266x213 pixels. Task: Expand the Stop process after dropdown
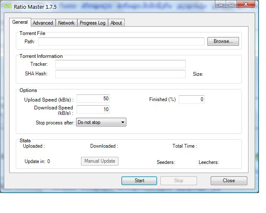tap(101, 122)
